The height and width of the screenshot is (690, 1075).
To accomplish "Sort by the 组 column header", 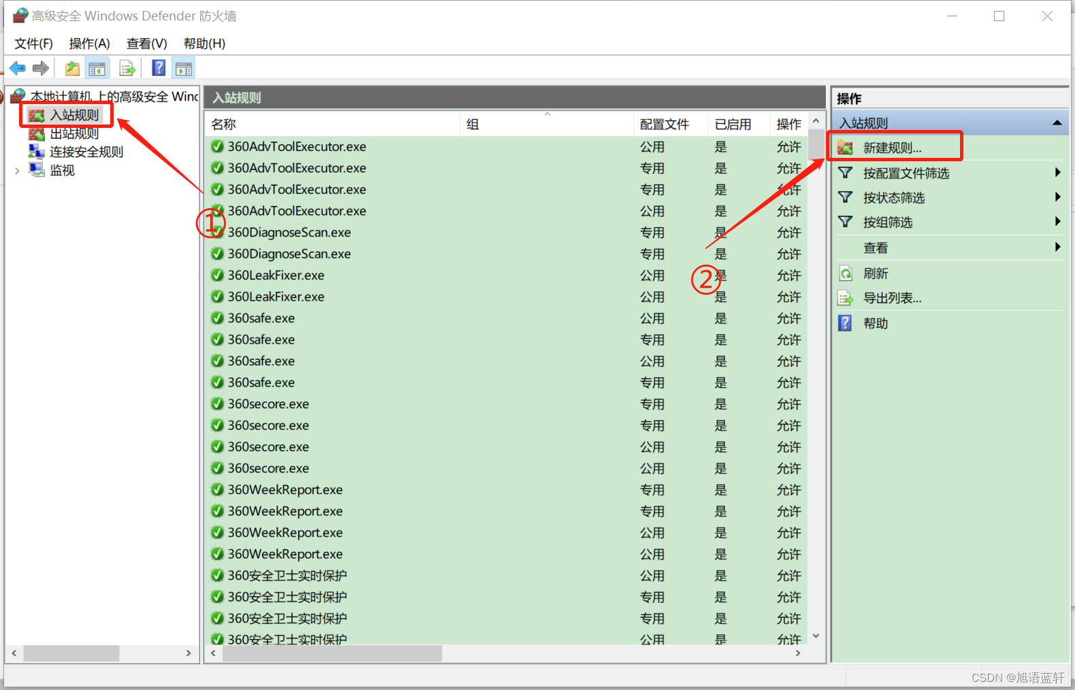I will 547,124.
